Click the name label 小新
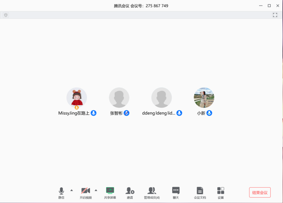283x203 pixels. [x=201, y=113]
